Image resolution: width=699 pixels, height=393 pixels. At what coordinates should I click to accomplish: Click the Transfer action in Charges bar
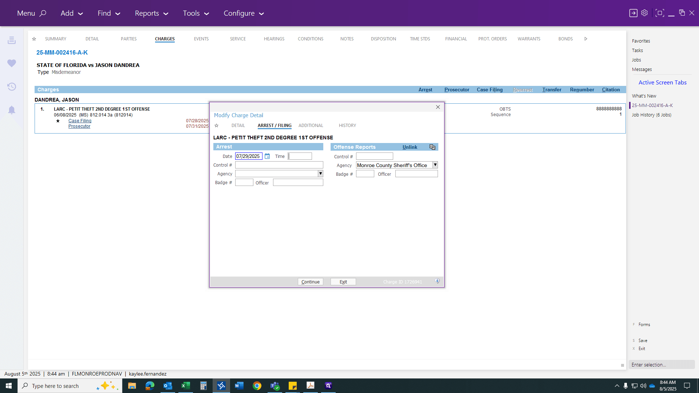(x=552, y=90)
